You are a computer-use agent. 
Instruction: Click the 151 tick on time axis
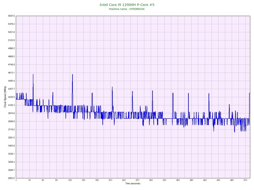pos(83,180)
